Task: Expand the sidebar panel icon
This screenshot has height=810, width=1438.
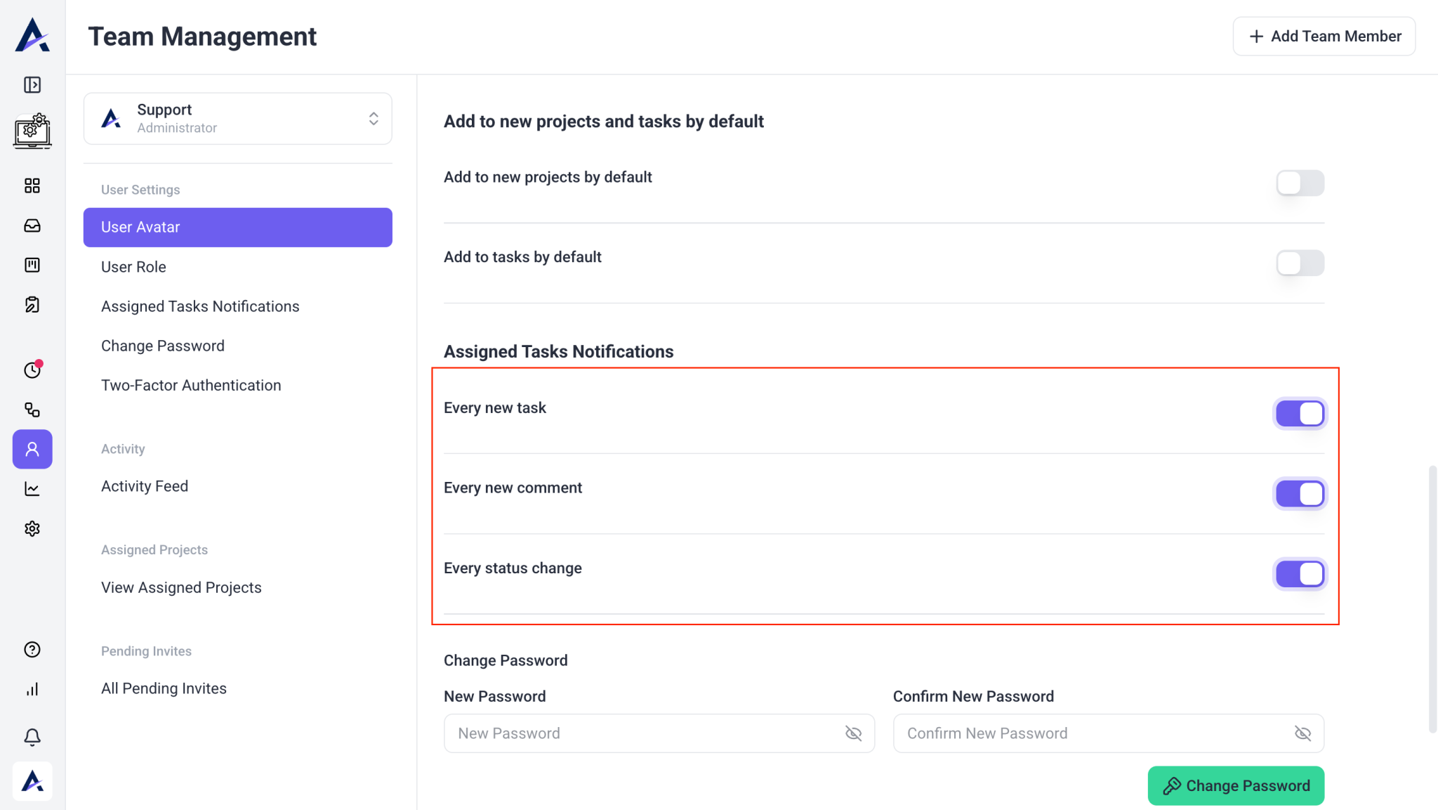Action: (32, 85)
